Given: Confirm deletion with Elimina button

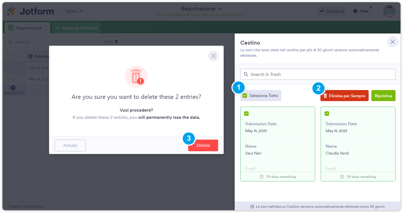Looking at the screenshot, I should point(203,145).
